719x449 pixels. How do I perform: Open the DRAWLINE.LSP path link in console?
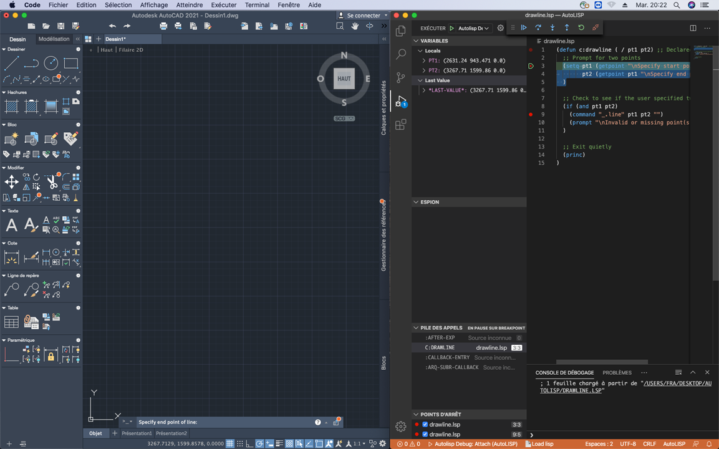click(x=625, y=387)
